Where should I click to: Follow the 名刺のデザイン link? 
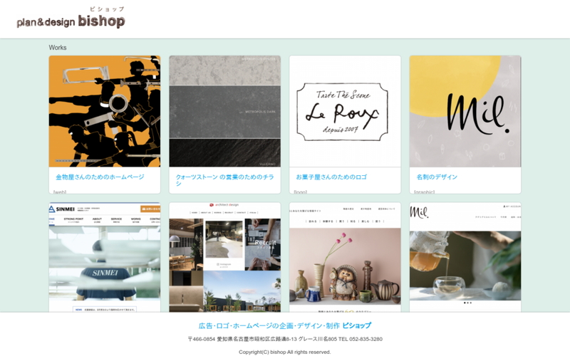click(x=437, y=177)
